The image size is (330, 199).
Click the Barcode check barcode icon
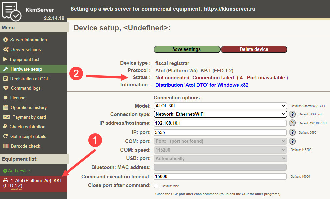point(6,146)
